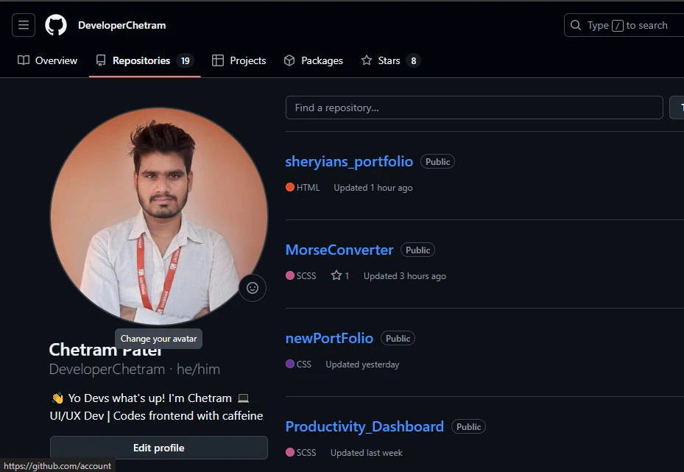Click the search magnifier icon
The height and width of the screenshot is (472, 684).
click(575, 24)
